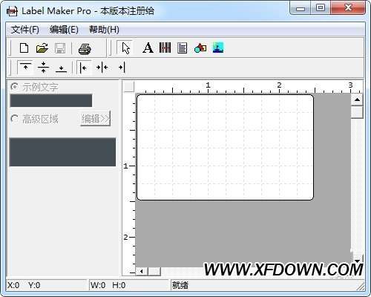Click the 编辑>> button
371x297 pixels.
[96, 119]
